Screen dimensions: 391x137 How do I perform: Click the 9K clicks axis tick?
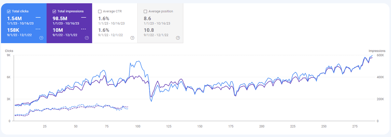[9, 55]
